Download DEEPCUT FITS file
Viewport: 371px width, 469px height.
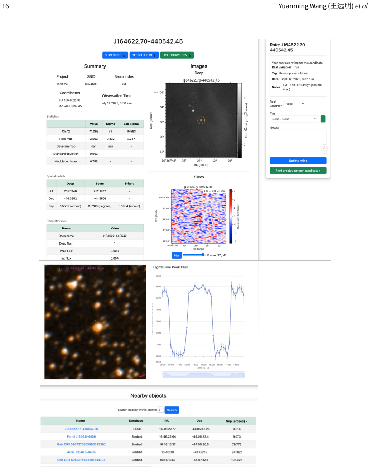(x=144, y=55)
